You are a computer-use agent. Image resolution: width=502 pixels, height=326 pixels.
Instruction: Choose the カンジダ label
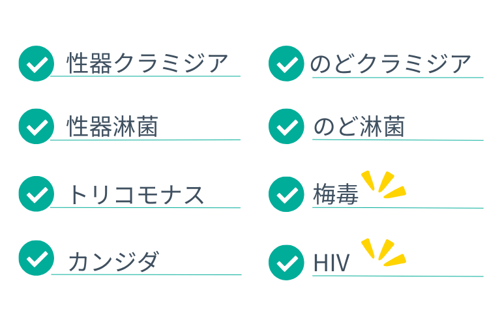113,261
